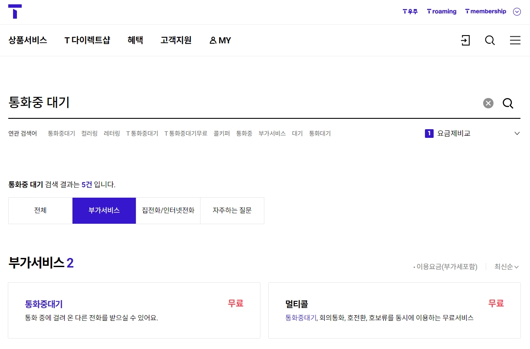Click the 5건 result count text

click(87, 185)
